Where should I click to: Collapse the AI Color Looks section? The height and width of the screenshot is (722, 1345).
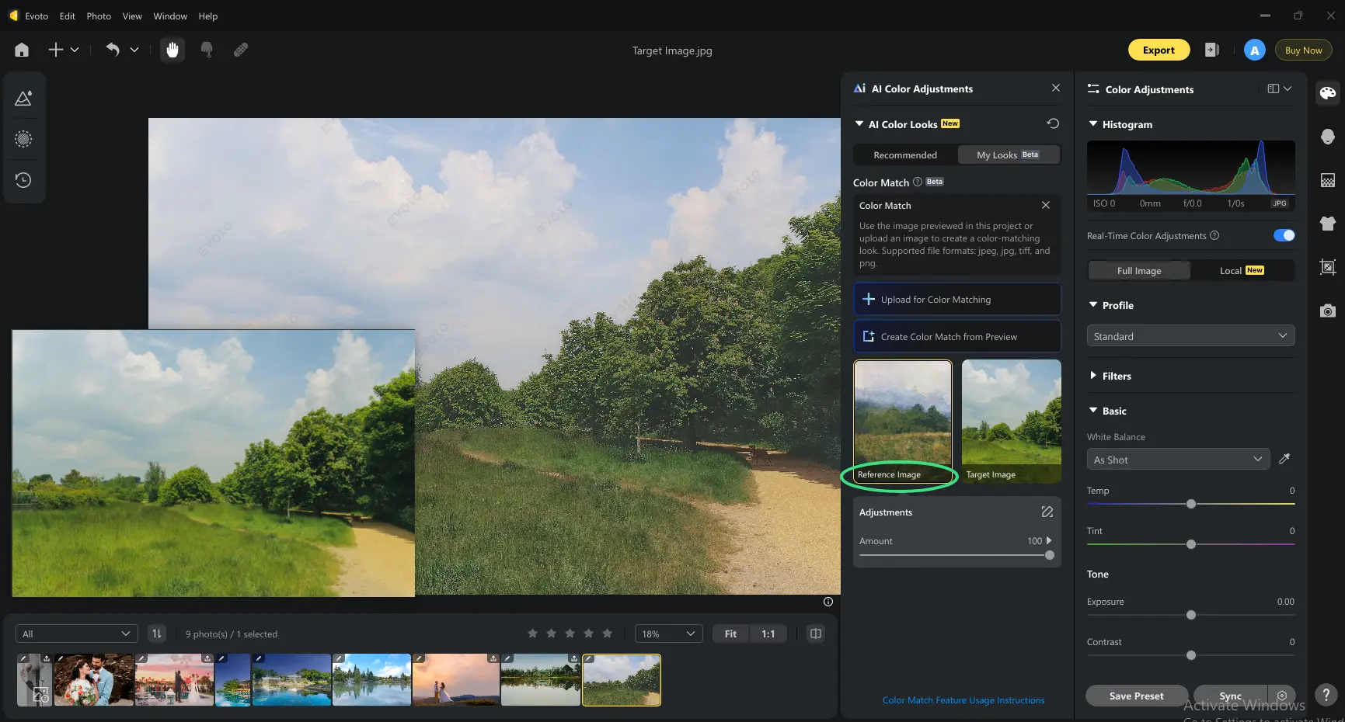pos(859,123)
